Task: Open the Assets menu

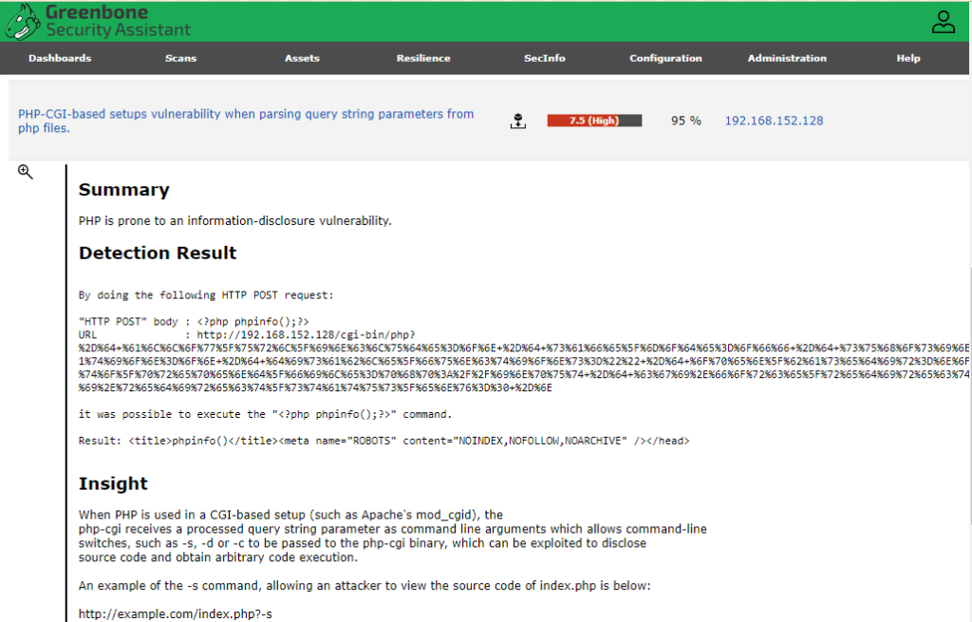Action: click(x=302, y=58)
